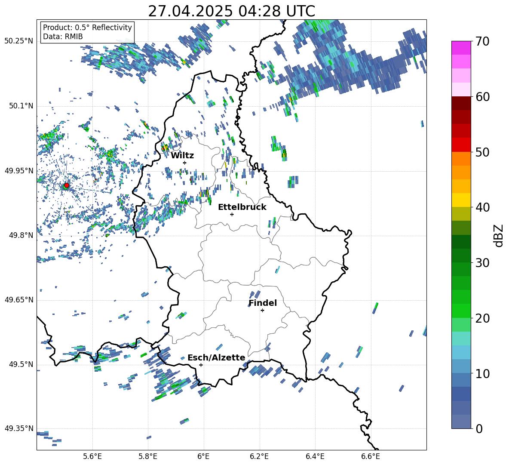Click the longitude label 6.6°E

(x=371, y=456)
